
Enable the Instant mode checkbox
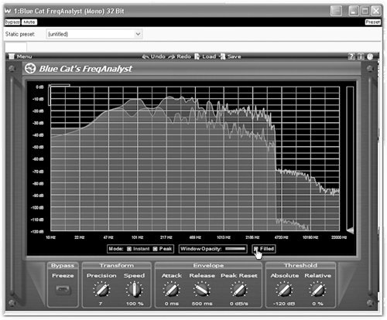[129, 249]
